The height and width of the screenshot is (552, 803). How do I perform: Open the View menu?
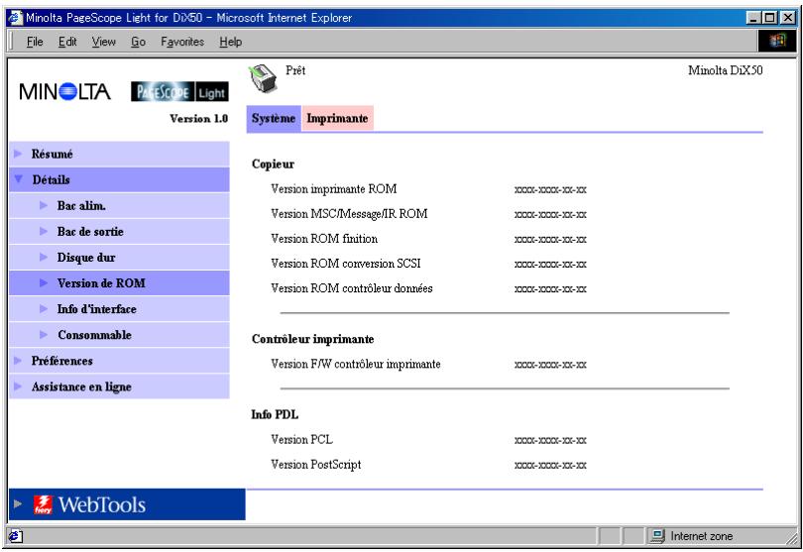pos(104,42)
